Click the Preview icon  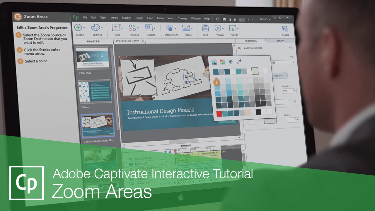(x=218, y=27)
